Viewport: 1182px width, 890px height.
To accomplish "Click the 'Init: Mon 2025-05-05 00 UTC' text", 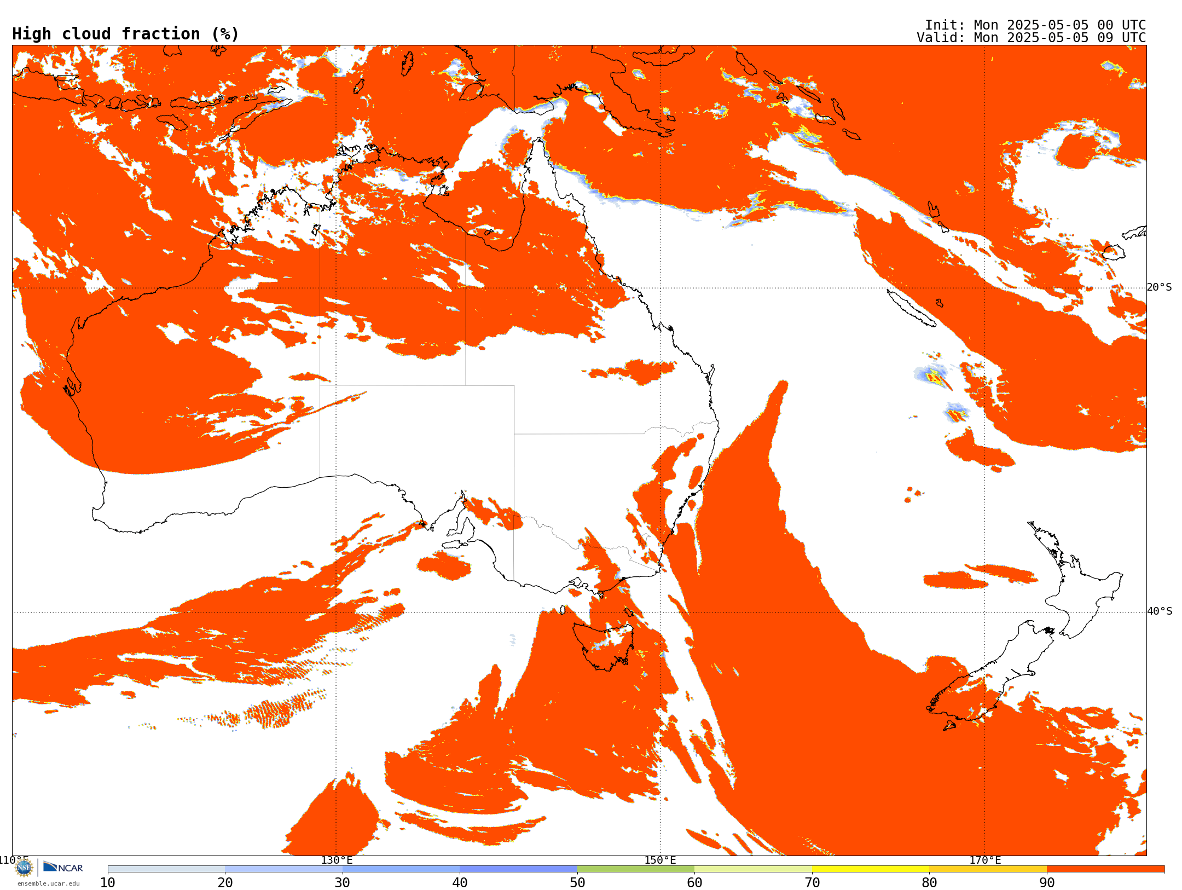I will [x=1035, y=25].
